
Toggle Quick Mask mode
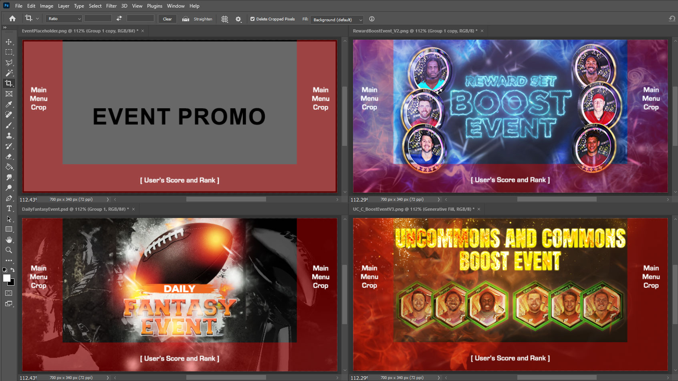(9, 293)
